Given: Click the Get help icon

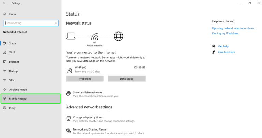Looking at the screenshot, I should (214, 46).
